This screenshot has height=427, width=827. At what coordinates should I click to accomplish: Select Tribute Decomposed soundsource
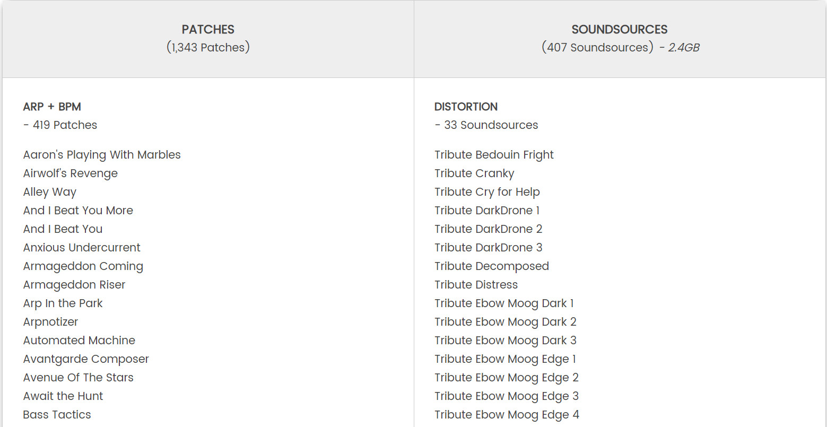tap(491, 266)
